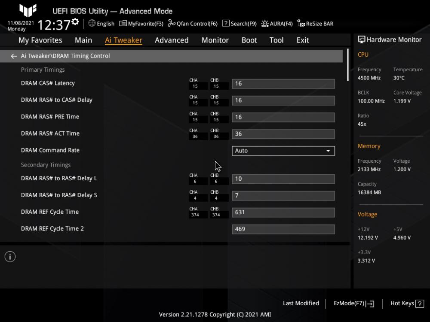Switch to My Favorites tab
The image size is (430, 322).
[40, 40]
